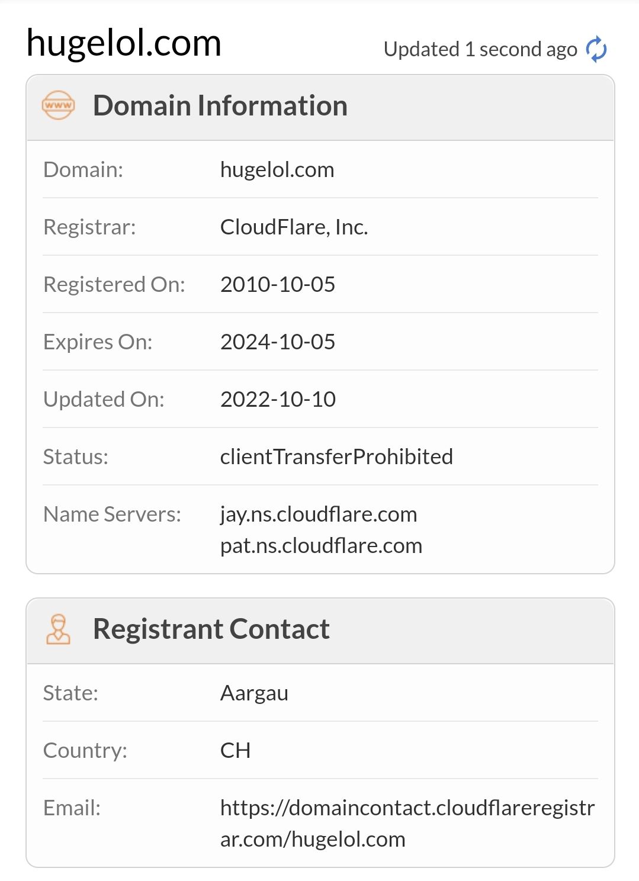Click the 'Registrar:' label
Screen dimensions: 639x881
pos(89,227)
